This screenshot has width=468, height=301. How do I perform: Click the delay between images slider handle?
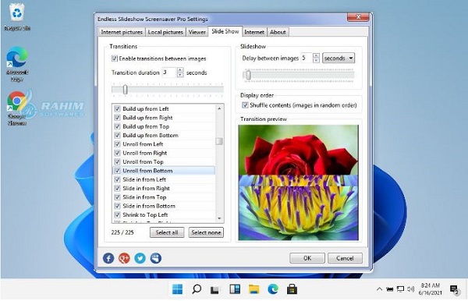pos(248,75)
